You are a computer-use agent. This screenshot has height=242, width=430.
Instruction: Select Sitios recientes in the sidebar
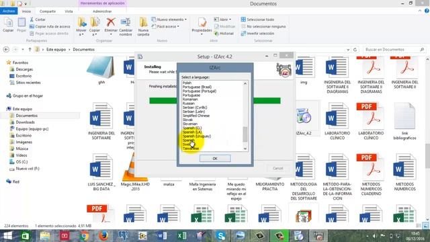[28, 82]
